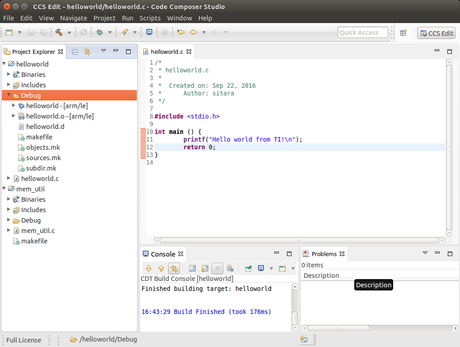Image resolution: width=460 pixels, height=347 pixels.
Task: Click the editor horizontal scrollbar
Action: click(298, 241)
